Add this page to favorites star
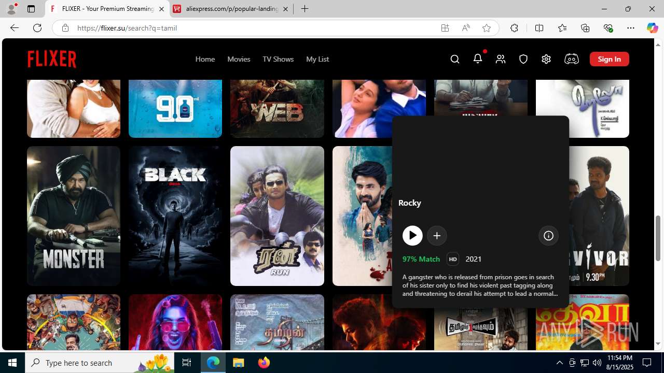664x373 pixels. [x=487, y=28]
